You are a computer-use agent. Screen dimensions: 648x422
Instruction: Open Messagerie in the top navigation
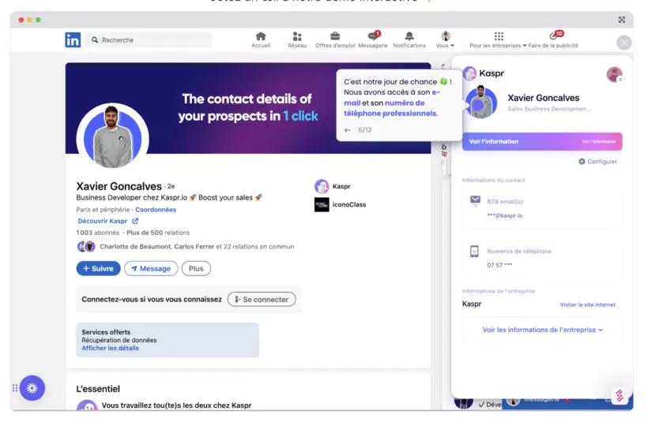[373, 39]
